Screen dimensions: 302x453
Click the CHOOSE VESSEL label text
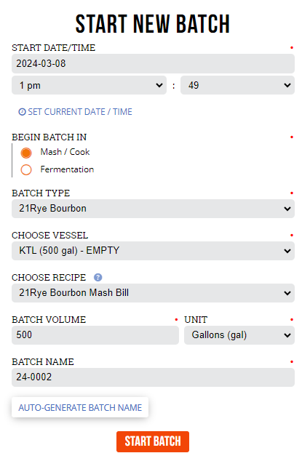coord(49,235)
